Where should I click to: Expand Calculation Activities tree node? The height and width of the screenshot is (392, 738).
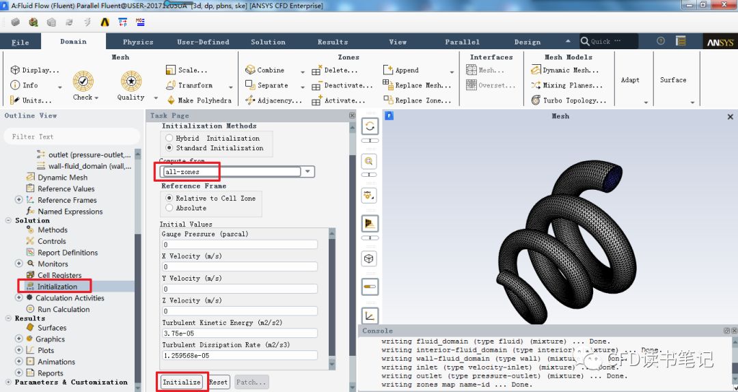tap(18, 298)
